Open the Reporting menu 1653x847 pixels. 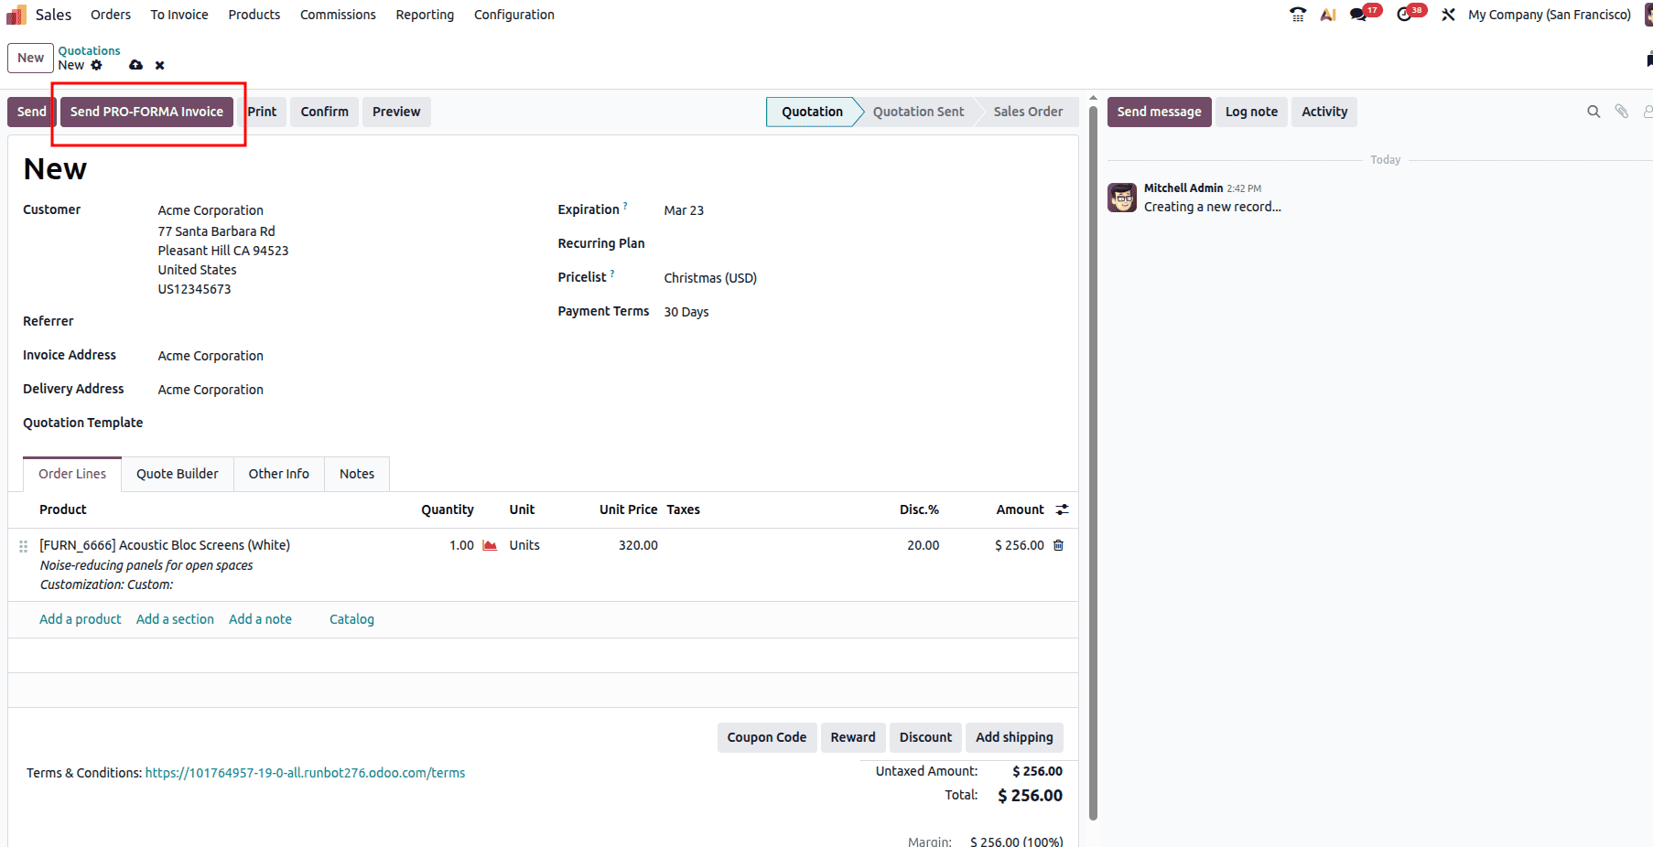[425, 15]
